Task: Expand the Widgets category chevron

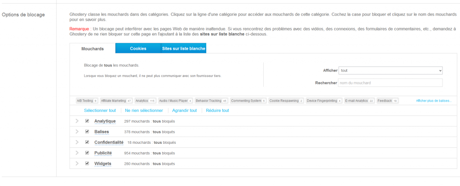Action: point(77,163)
